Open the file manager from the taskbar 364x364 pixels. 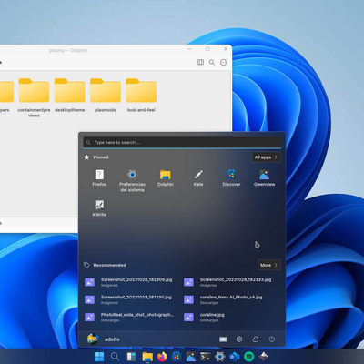pyautogui.click(x=147, y=357)
